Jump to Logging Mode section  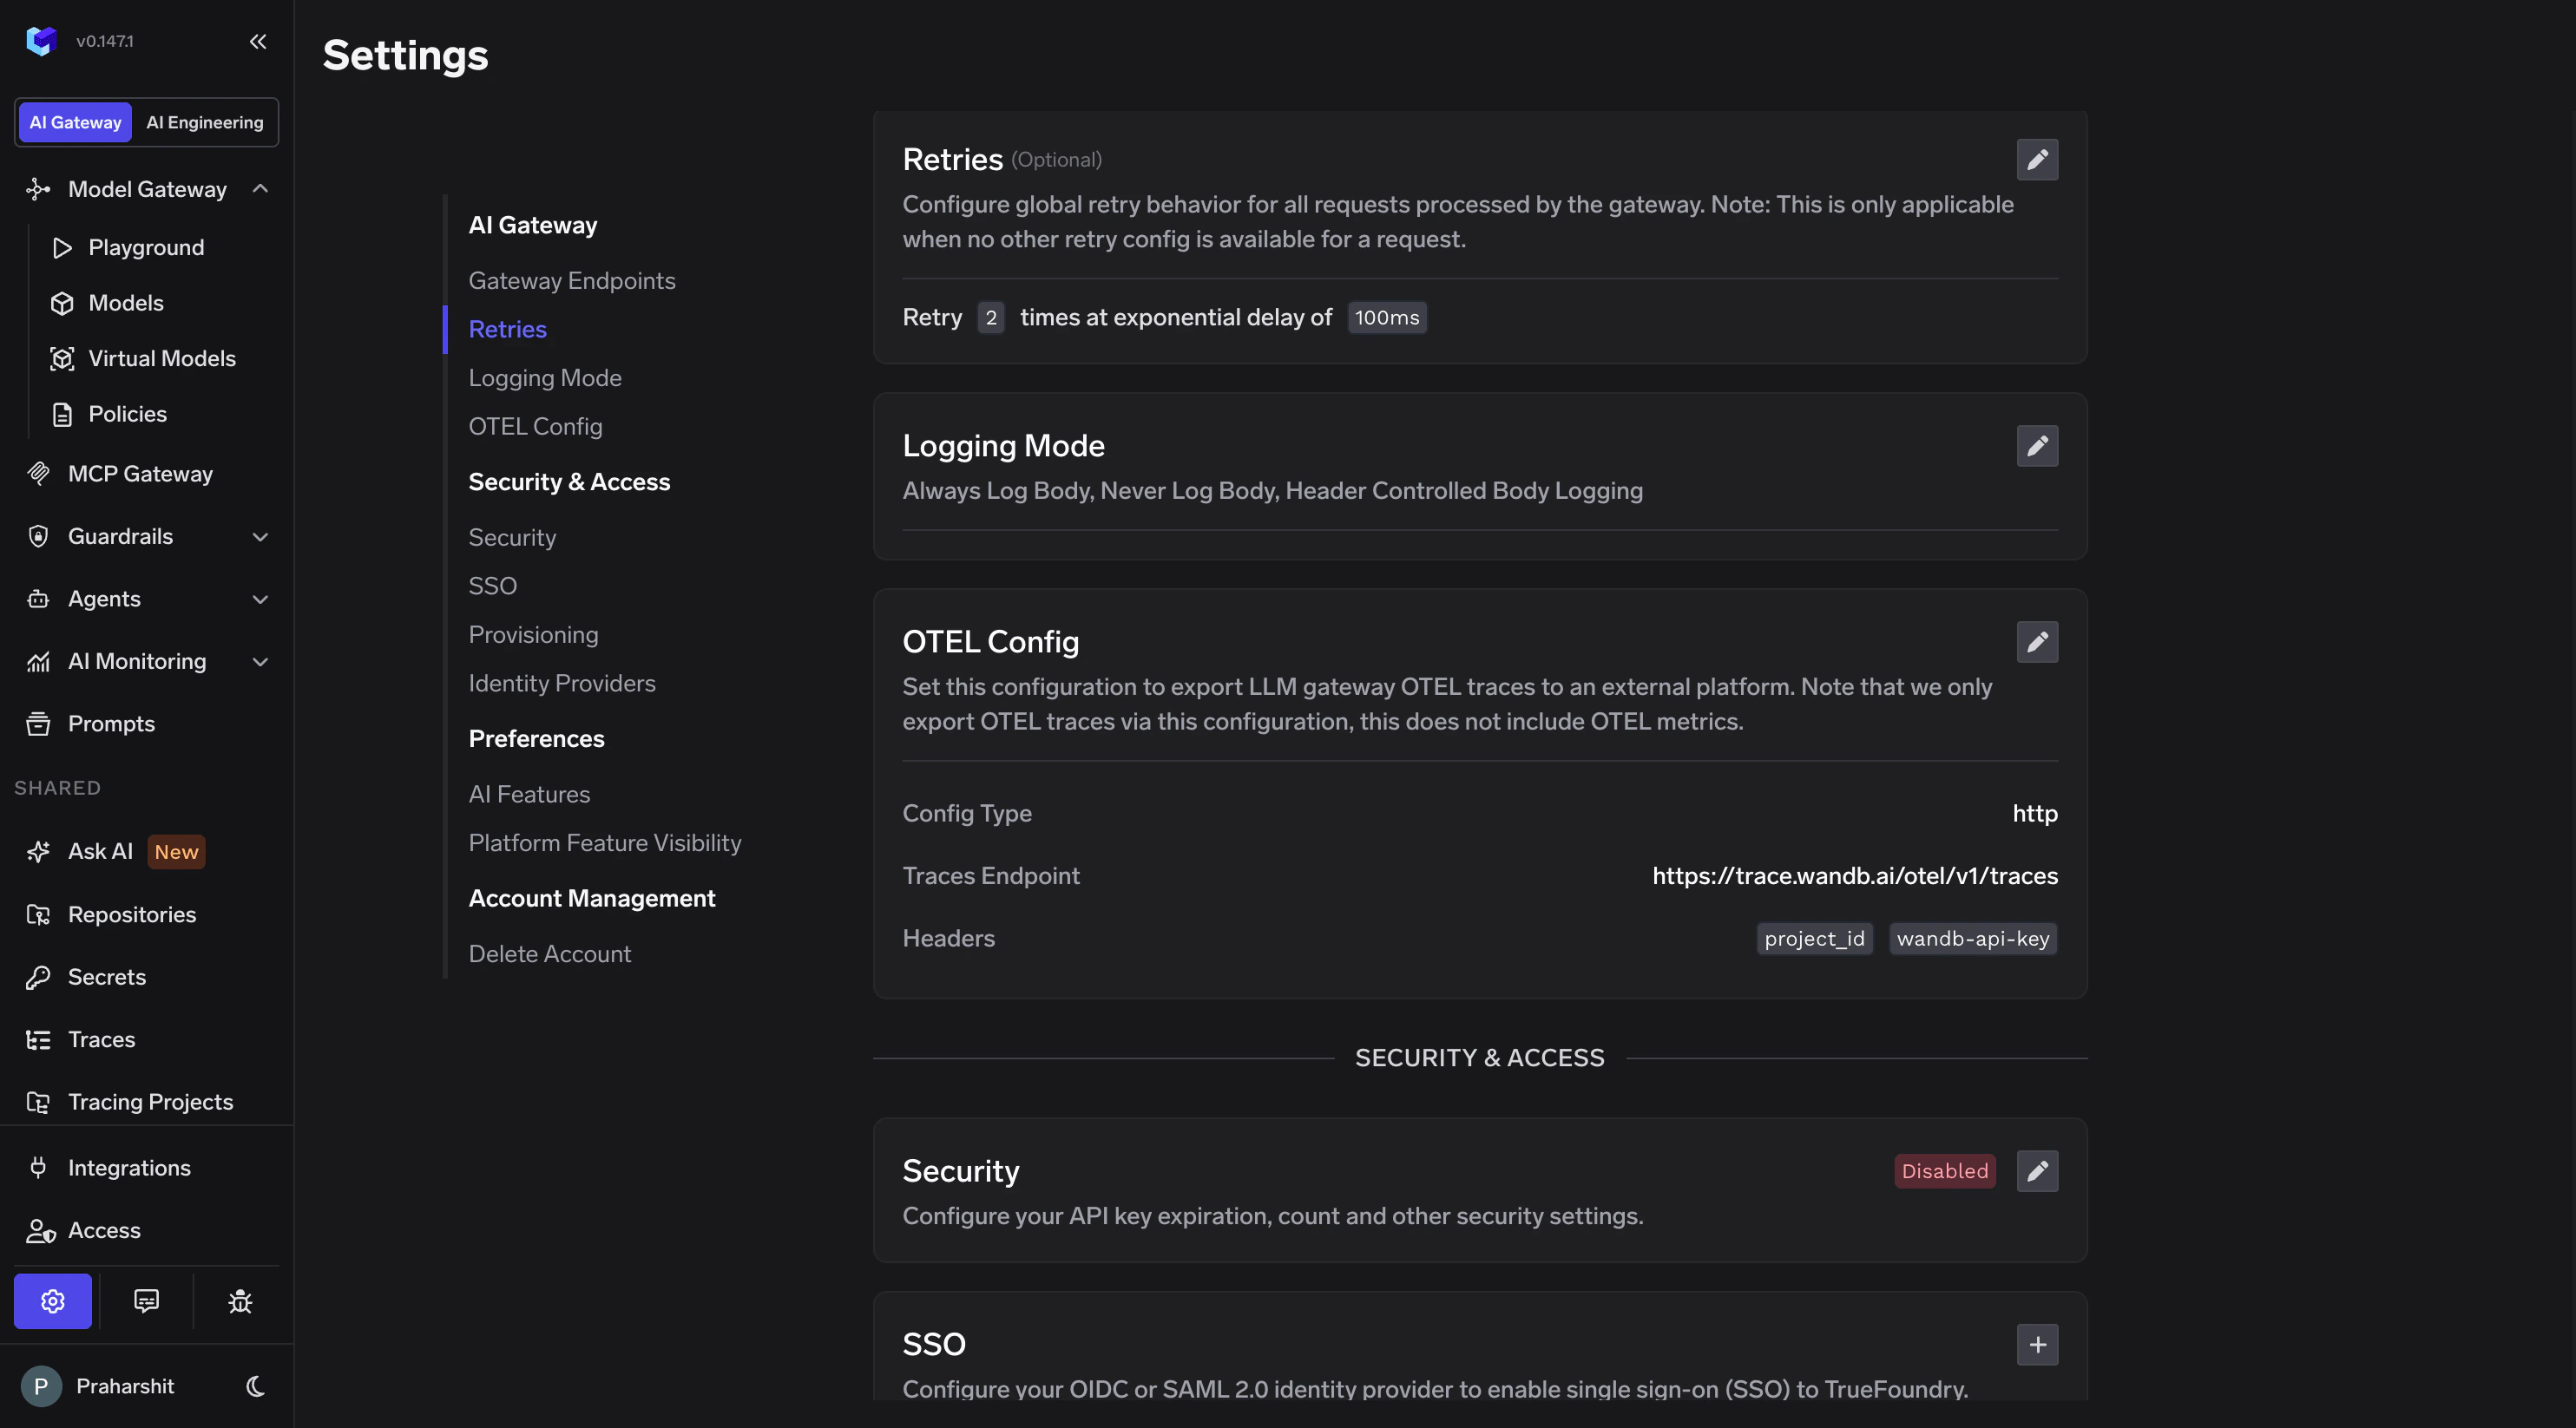point(545,377)
